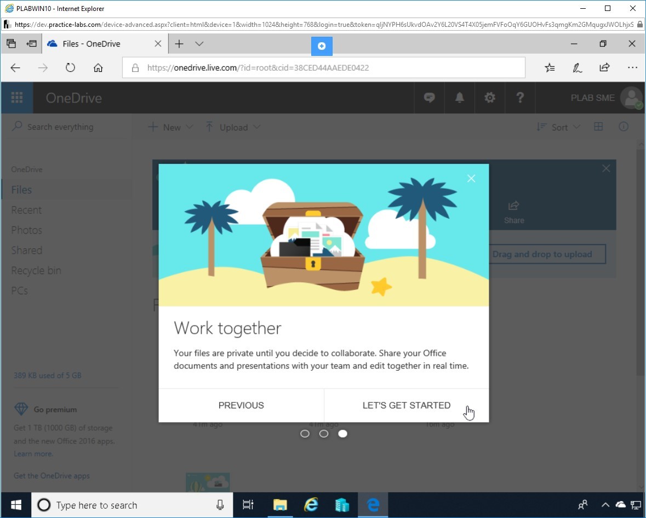
Task: Activate the taskbar microphone icon
Action: point(220,505)
